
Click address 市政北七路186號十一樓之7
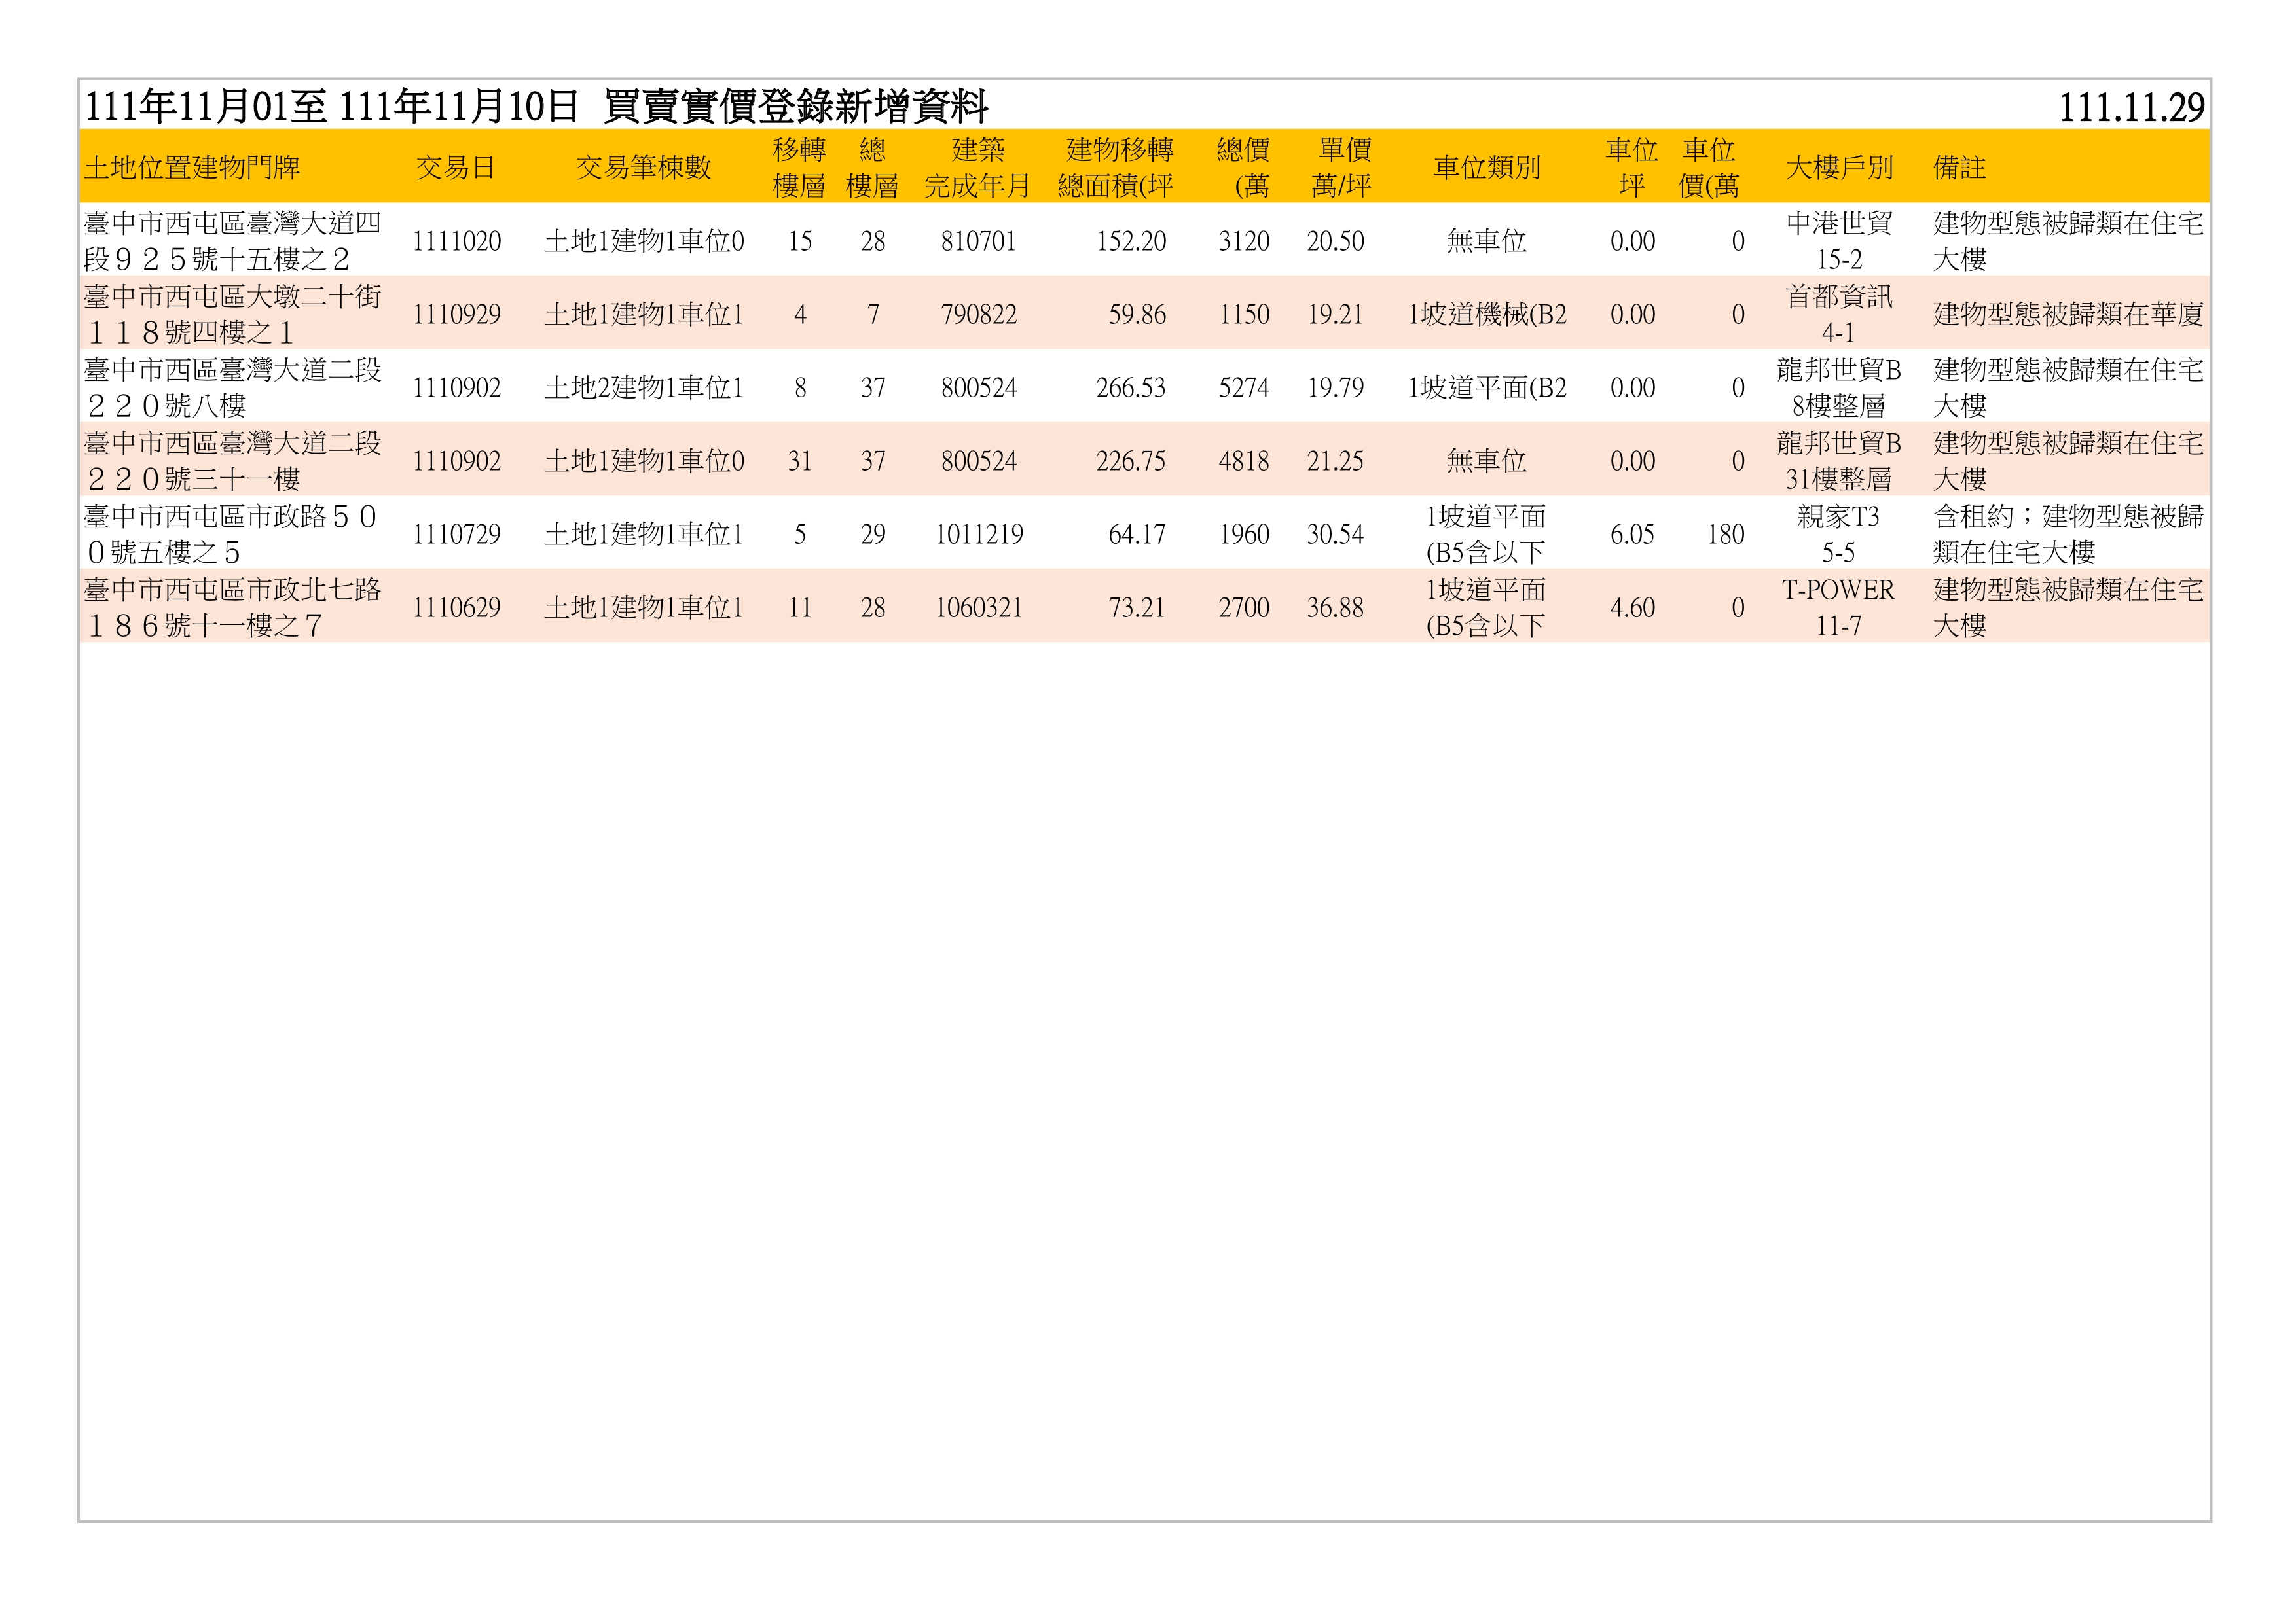coord(232,607)
